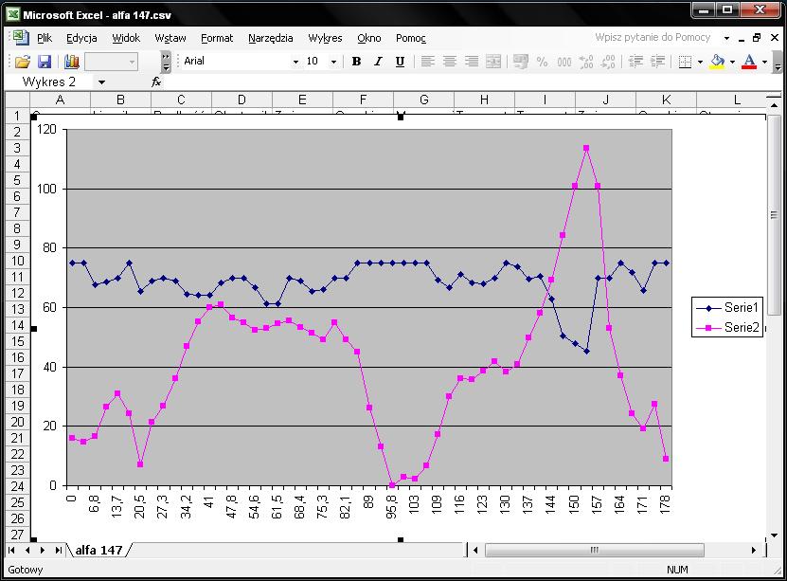Go to the last sheet using tab navigation arrow
This screenshot has width=787, height=581.
coord(58,550)
